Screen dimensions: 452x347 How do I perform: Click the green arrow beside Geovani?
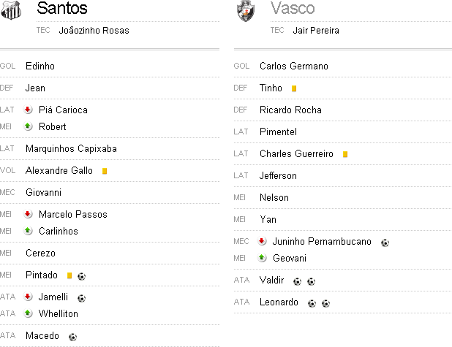click(x=263, y=258)
